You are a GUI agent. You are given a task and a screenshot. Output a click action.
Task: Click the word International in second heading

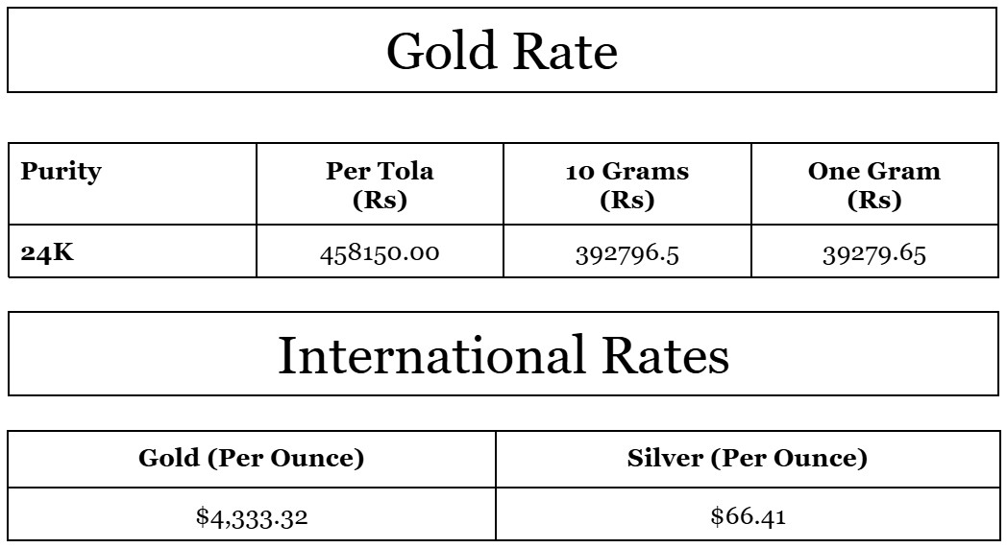click(x=430, y=355)
